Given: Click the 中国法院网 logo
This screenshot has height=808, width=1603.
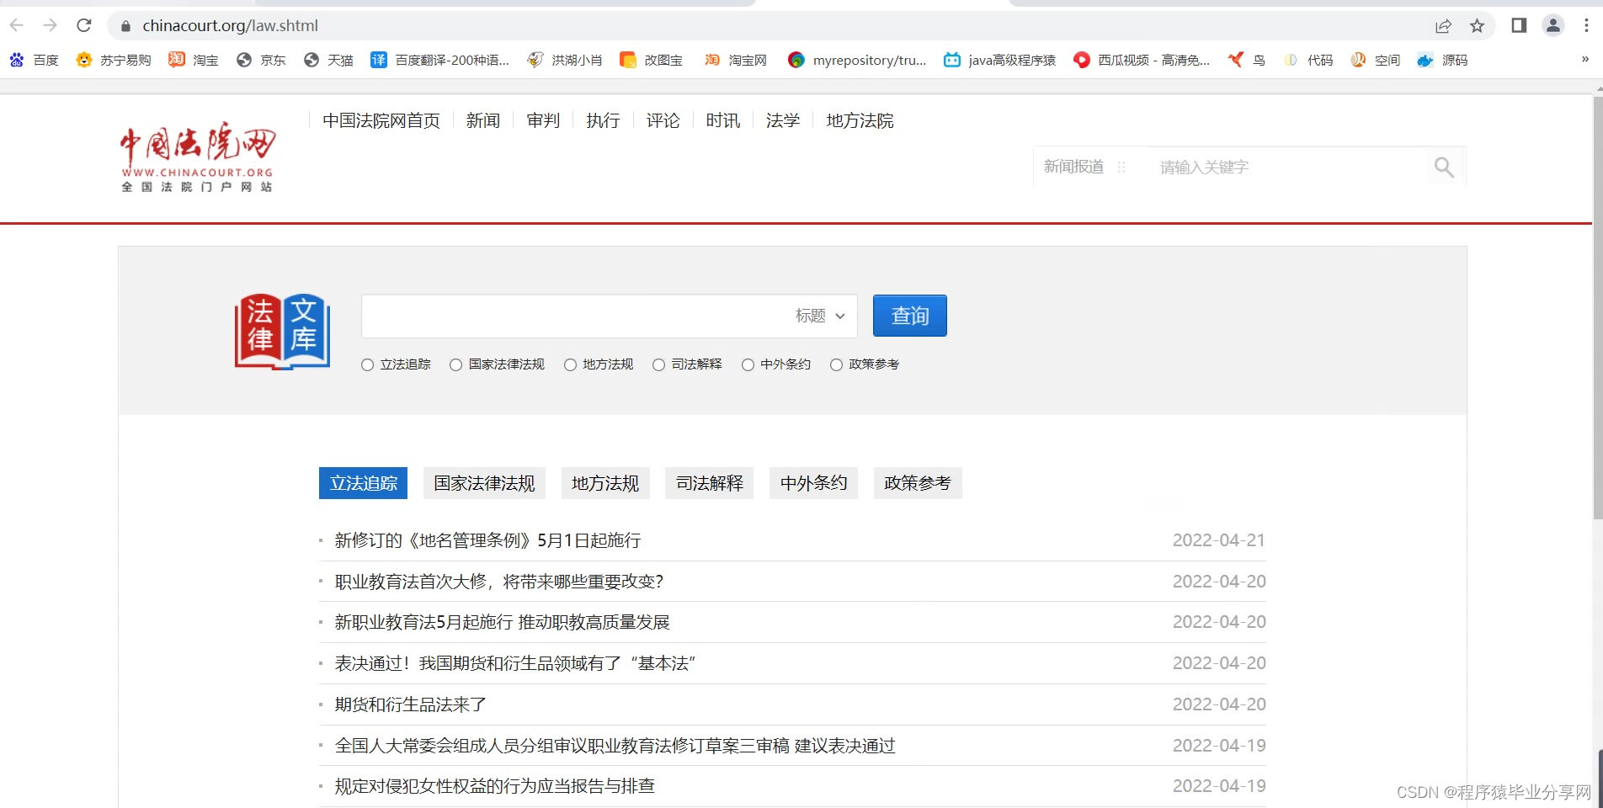Looking at the screenshot, I should pos(198,157).
